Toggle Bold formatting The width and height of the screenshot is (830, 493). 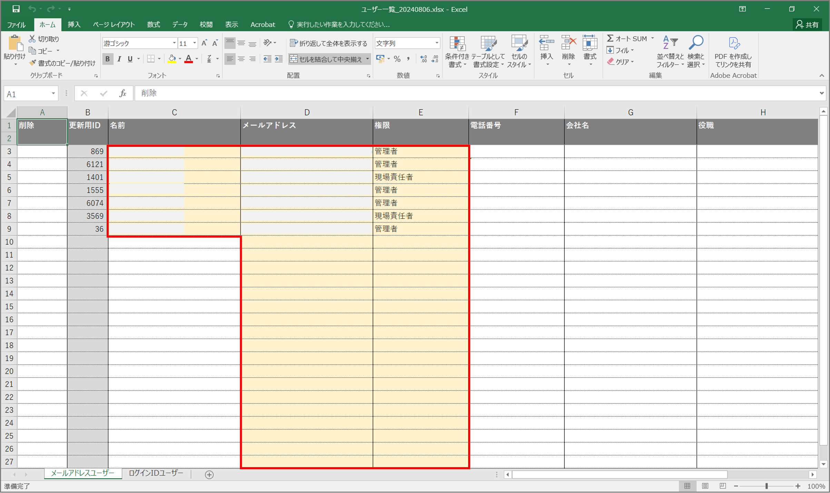pos(108,59)
